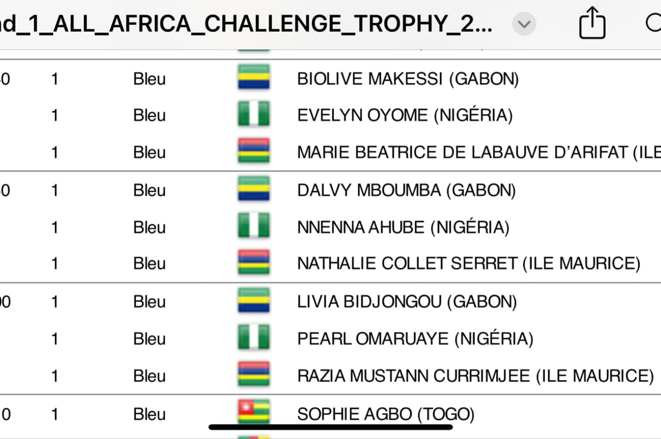Expand the document title dropdown chevron

524,24
